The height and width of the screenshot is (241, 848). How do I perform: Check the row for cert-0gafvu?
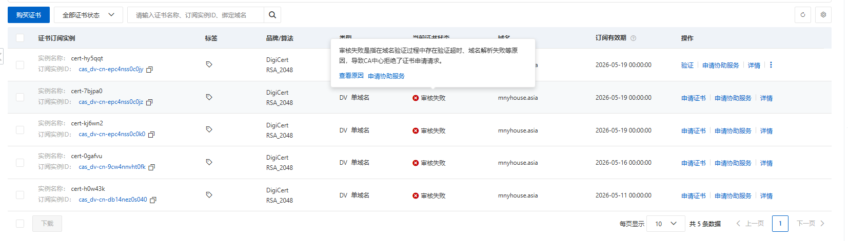coord(20,163)
